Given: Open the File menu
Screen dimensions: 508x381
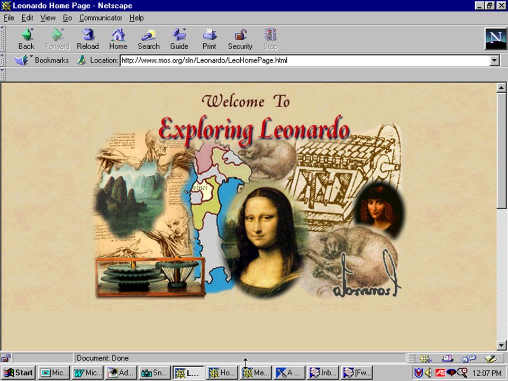Looking at the screenshot, I should [x=9, y=18].
